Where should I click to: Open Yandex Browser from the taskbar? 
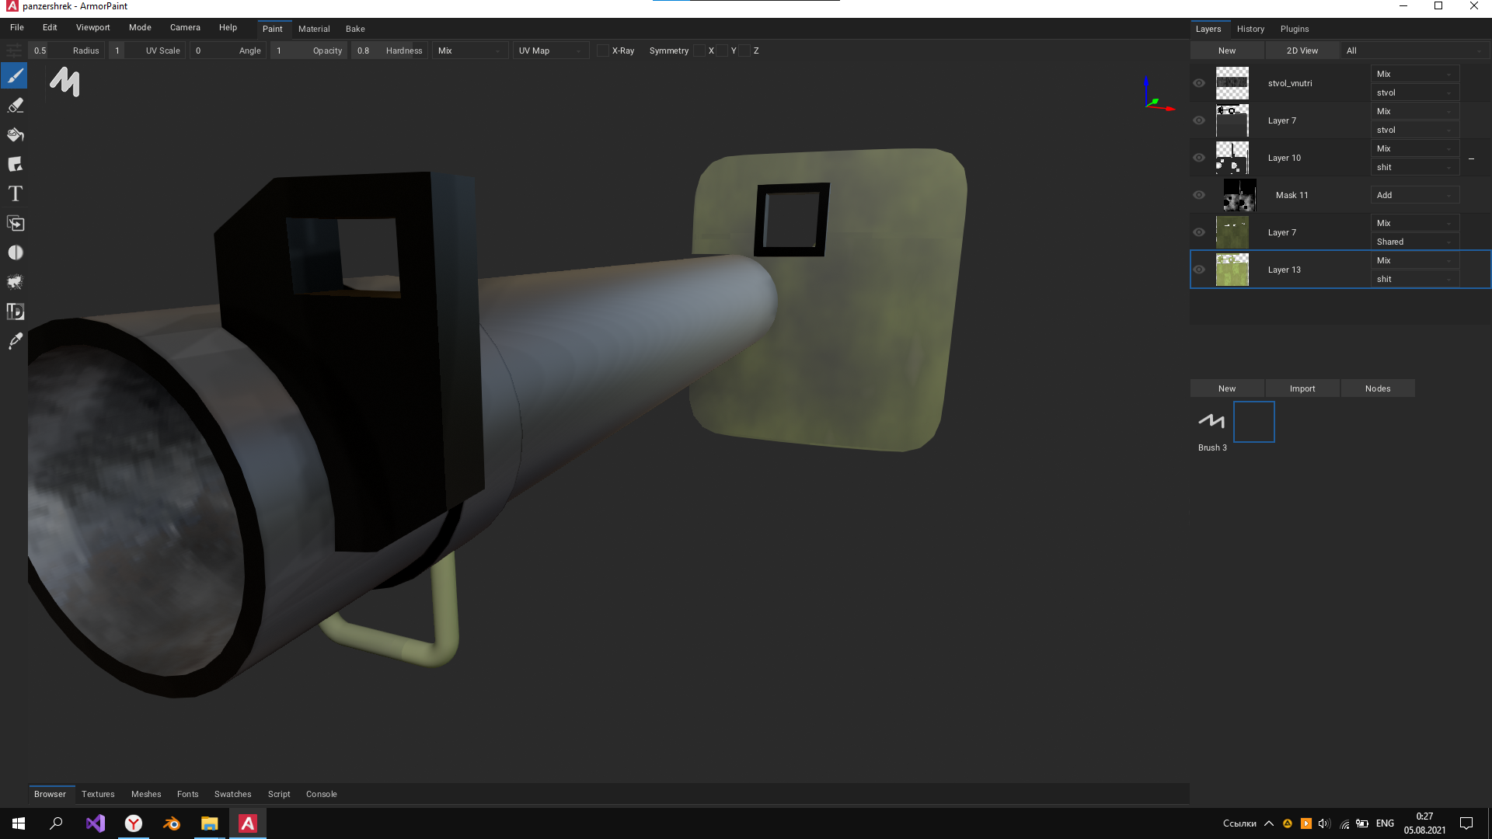(x=134, y=823)
